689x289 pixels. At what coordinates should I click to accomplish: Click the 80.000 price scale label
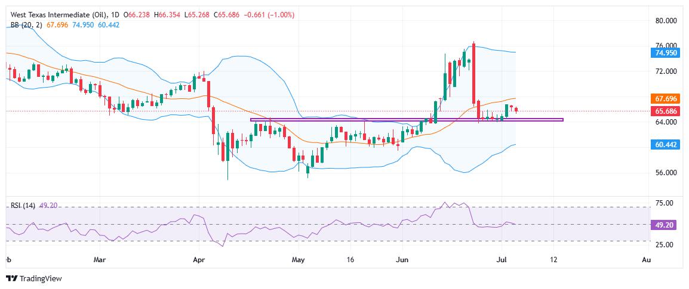[x=666, y=21]
